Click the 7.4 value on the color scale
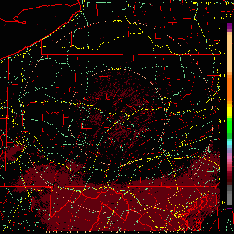Image resolution: width=234 pixels, height=234 pixels. click(x=222, y=64)
